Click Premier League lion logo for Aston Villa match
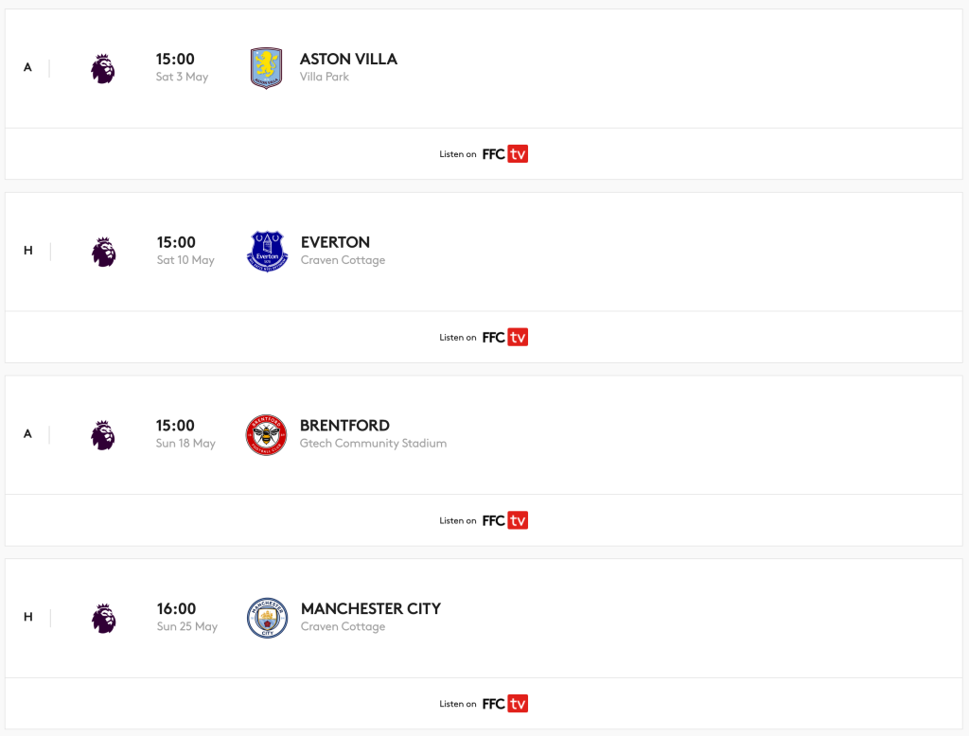This screenshot has width=969, height=736. [102, 69]
